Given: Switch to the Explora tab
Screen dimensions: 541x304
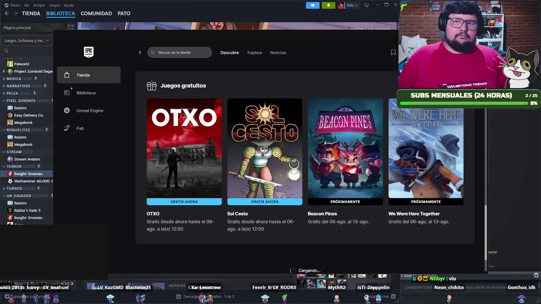Looking at the screenshot, I should [254, 53].
